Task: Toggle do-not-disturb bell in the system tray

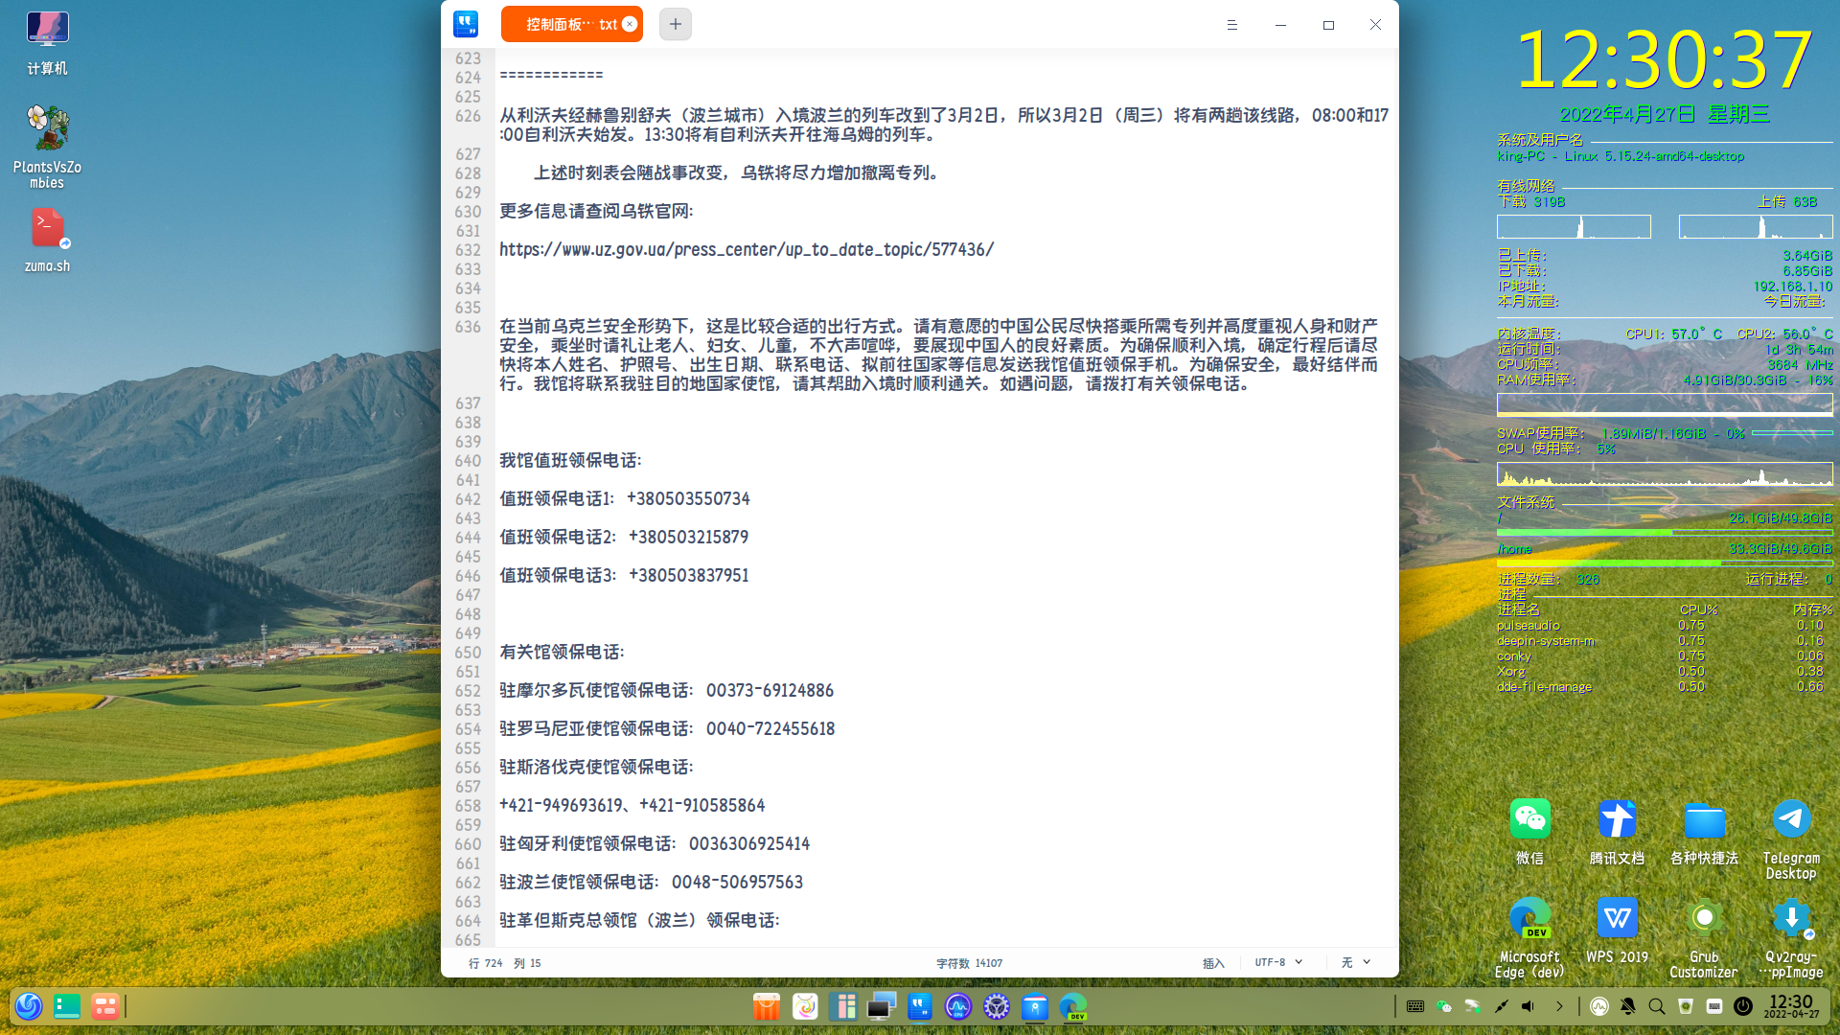Action: coord(1627,1006)
